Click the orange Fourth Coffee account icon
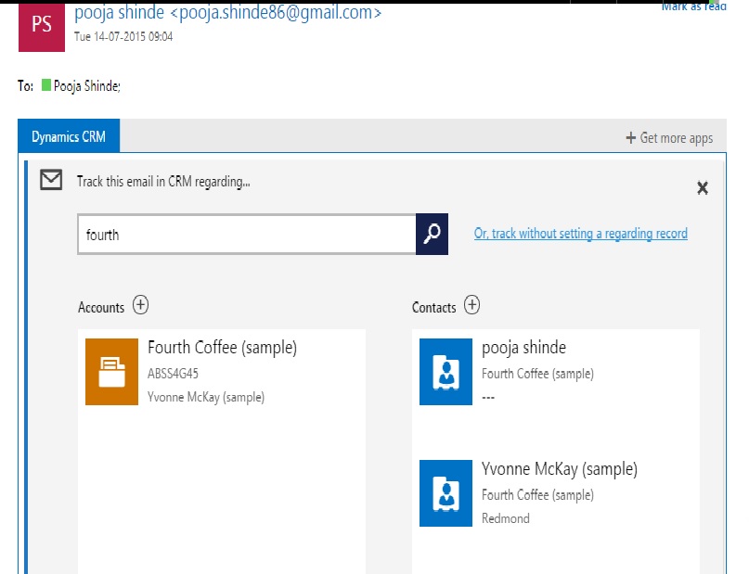 coord(111,372)
